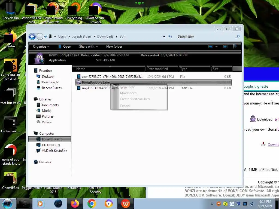The image size is (279, 209).
Task: Click the Recycle Bin desktop icon
Action: [x=11, y=11]
